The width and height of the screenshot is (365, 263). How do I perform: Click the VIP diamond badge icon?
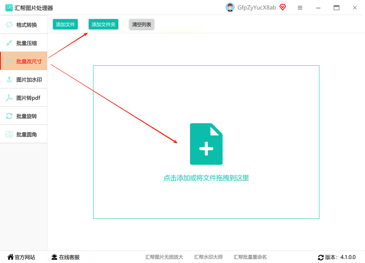pos(283,7)
